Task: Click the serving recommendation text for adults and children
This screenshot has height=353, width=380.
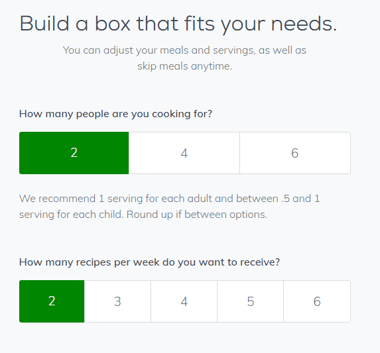Action: (x=170, y=207)
